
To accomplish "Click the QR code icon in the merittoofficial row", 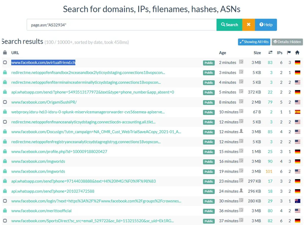I will click(x=241, y=210).
